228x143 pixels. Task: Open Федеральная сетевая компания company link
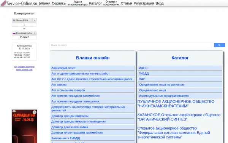(x=174, y=133)
